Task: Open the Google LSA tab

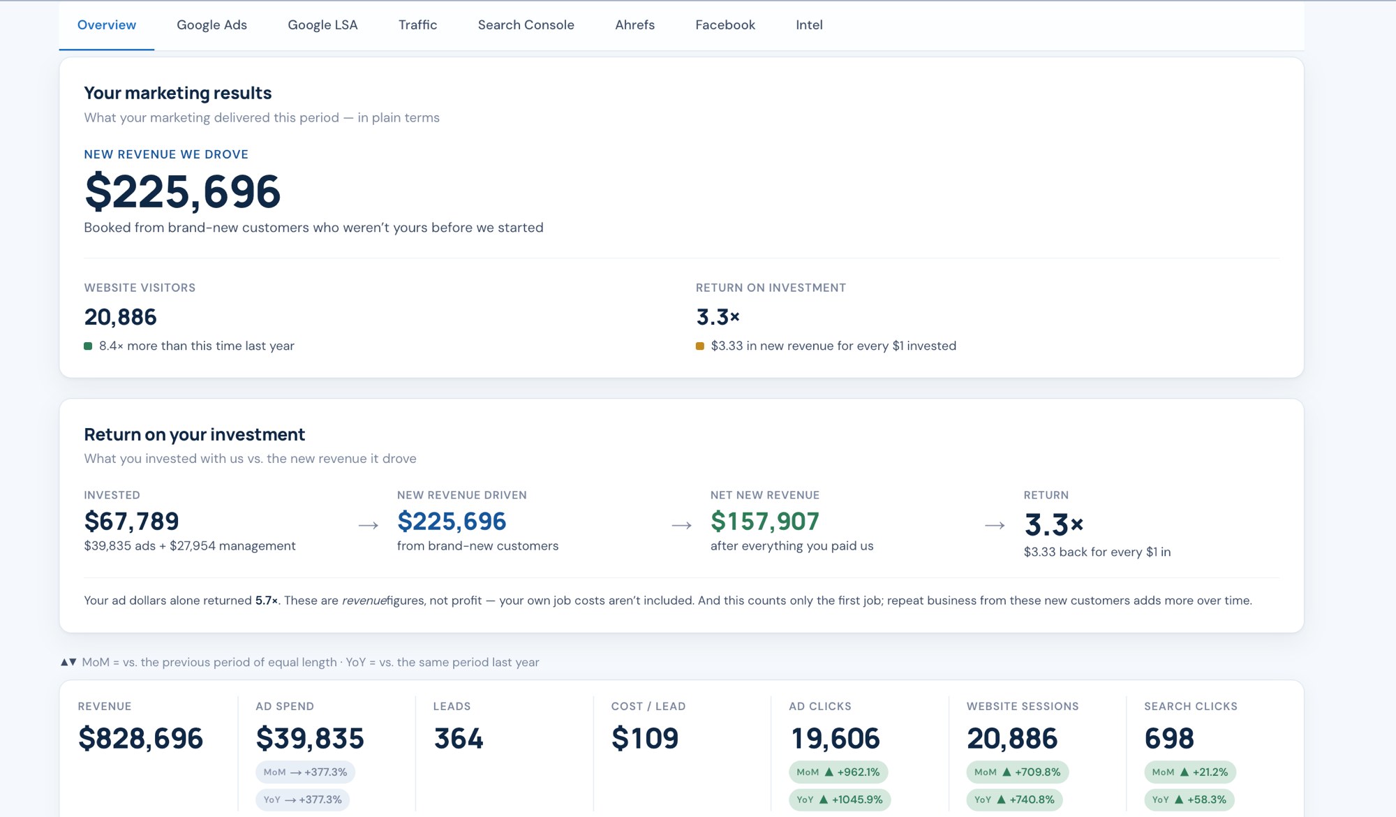Action: 322,25
